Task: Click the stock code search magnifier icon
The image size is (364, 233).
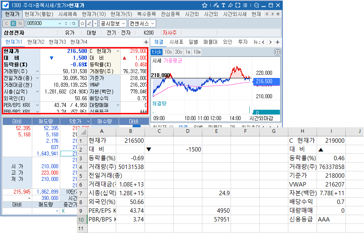Action: 82,23
